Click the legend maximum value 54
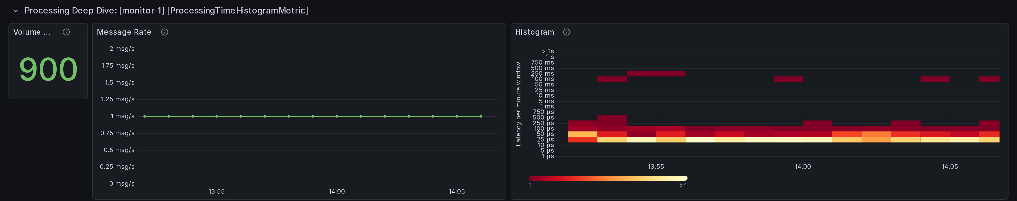This screenshot has width=1017, height=201. pos(683,185)
